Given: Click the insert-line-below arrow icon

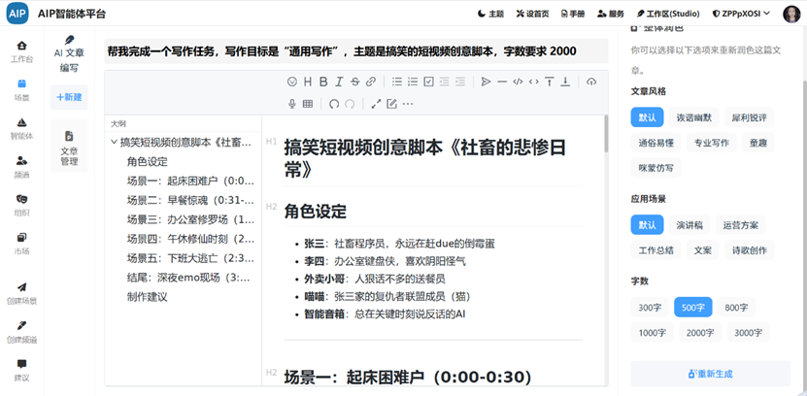Looking at the screenshot, I should coord(565,82).
